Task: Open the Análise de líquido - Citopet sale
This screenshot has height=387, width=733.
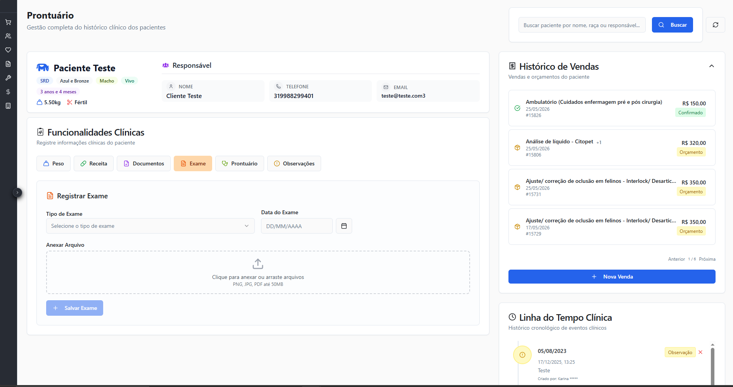Action: point(612,148)
